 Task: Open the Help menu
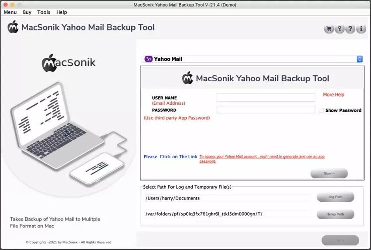[61, 12]
